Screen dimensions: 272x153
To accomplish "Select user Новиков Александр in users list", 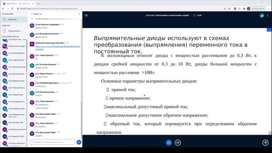I will click(14, 46).
